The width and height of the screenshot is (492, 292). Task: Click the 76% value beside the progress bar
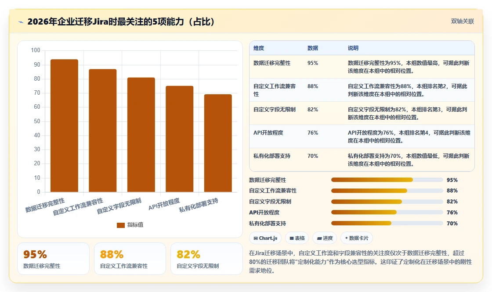click(x=452, y=212)
